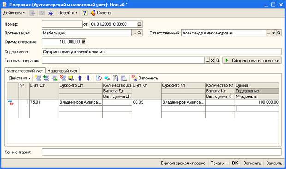Open the Бухгалтерская справка
The height and width of the screenshot is (169, 286).
tap(183, 163)
